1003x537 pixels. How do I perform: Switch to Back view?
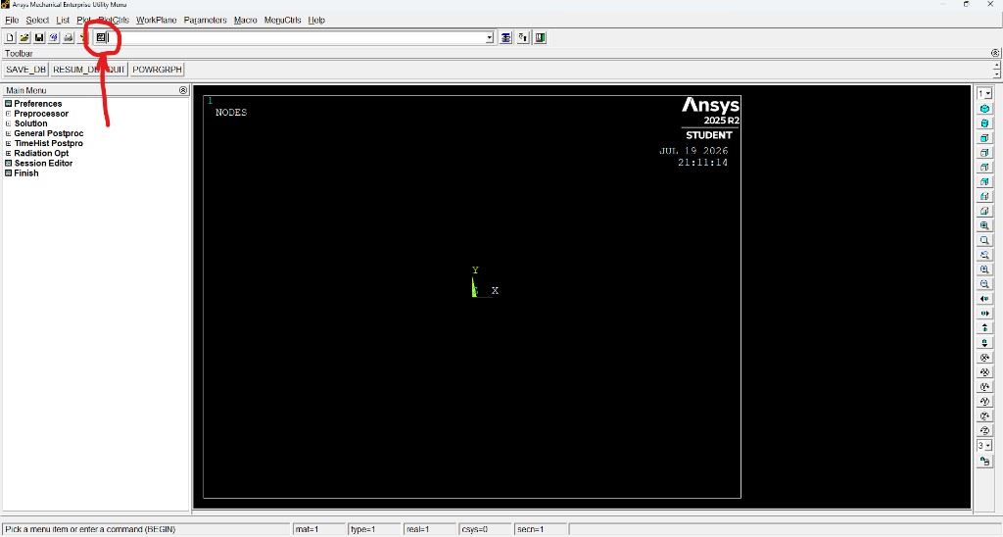point(984,181)
